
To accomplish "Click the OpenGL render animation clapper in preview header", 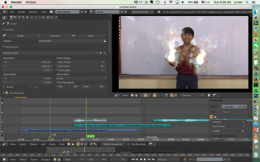I will tap(218, 95).
